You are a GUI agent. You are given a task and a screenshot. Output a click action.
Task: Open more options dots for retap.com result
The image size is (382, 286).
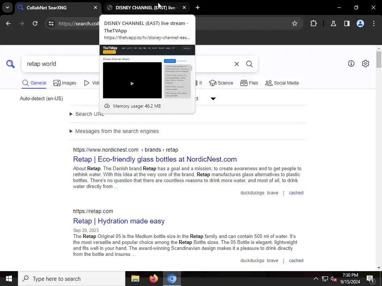284,261
